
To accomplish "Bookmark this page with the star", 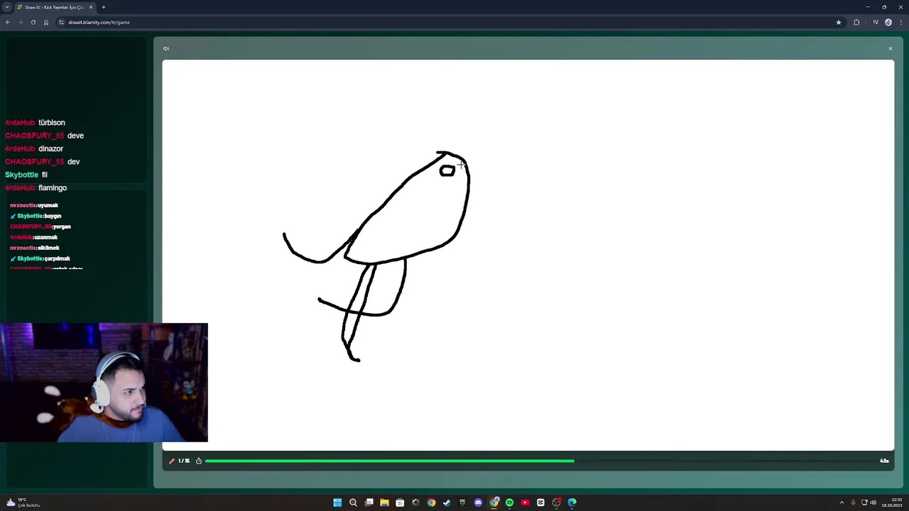I will 839,22.
